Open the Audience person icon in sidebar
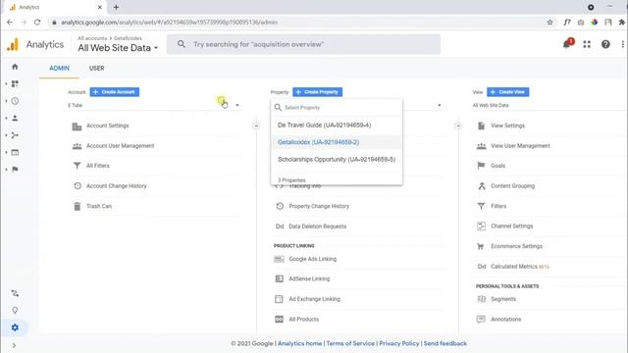 [x=15, y=118]
